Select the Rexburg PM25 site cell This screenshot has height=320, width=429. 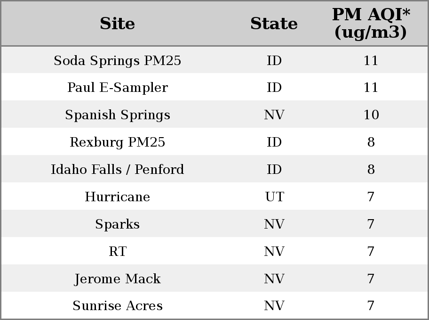pyautogui.click(x=118, y=142)
